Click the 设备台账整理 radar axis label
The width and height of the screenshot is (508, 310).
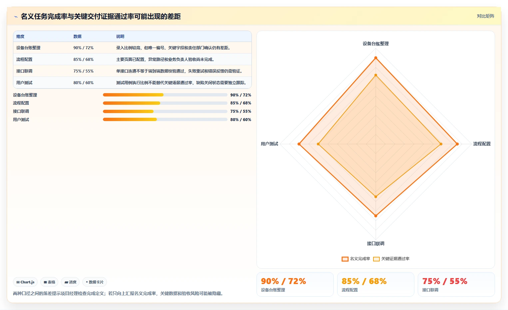click(376, 44)
